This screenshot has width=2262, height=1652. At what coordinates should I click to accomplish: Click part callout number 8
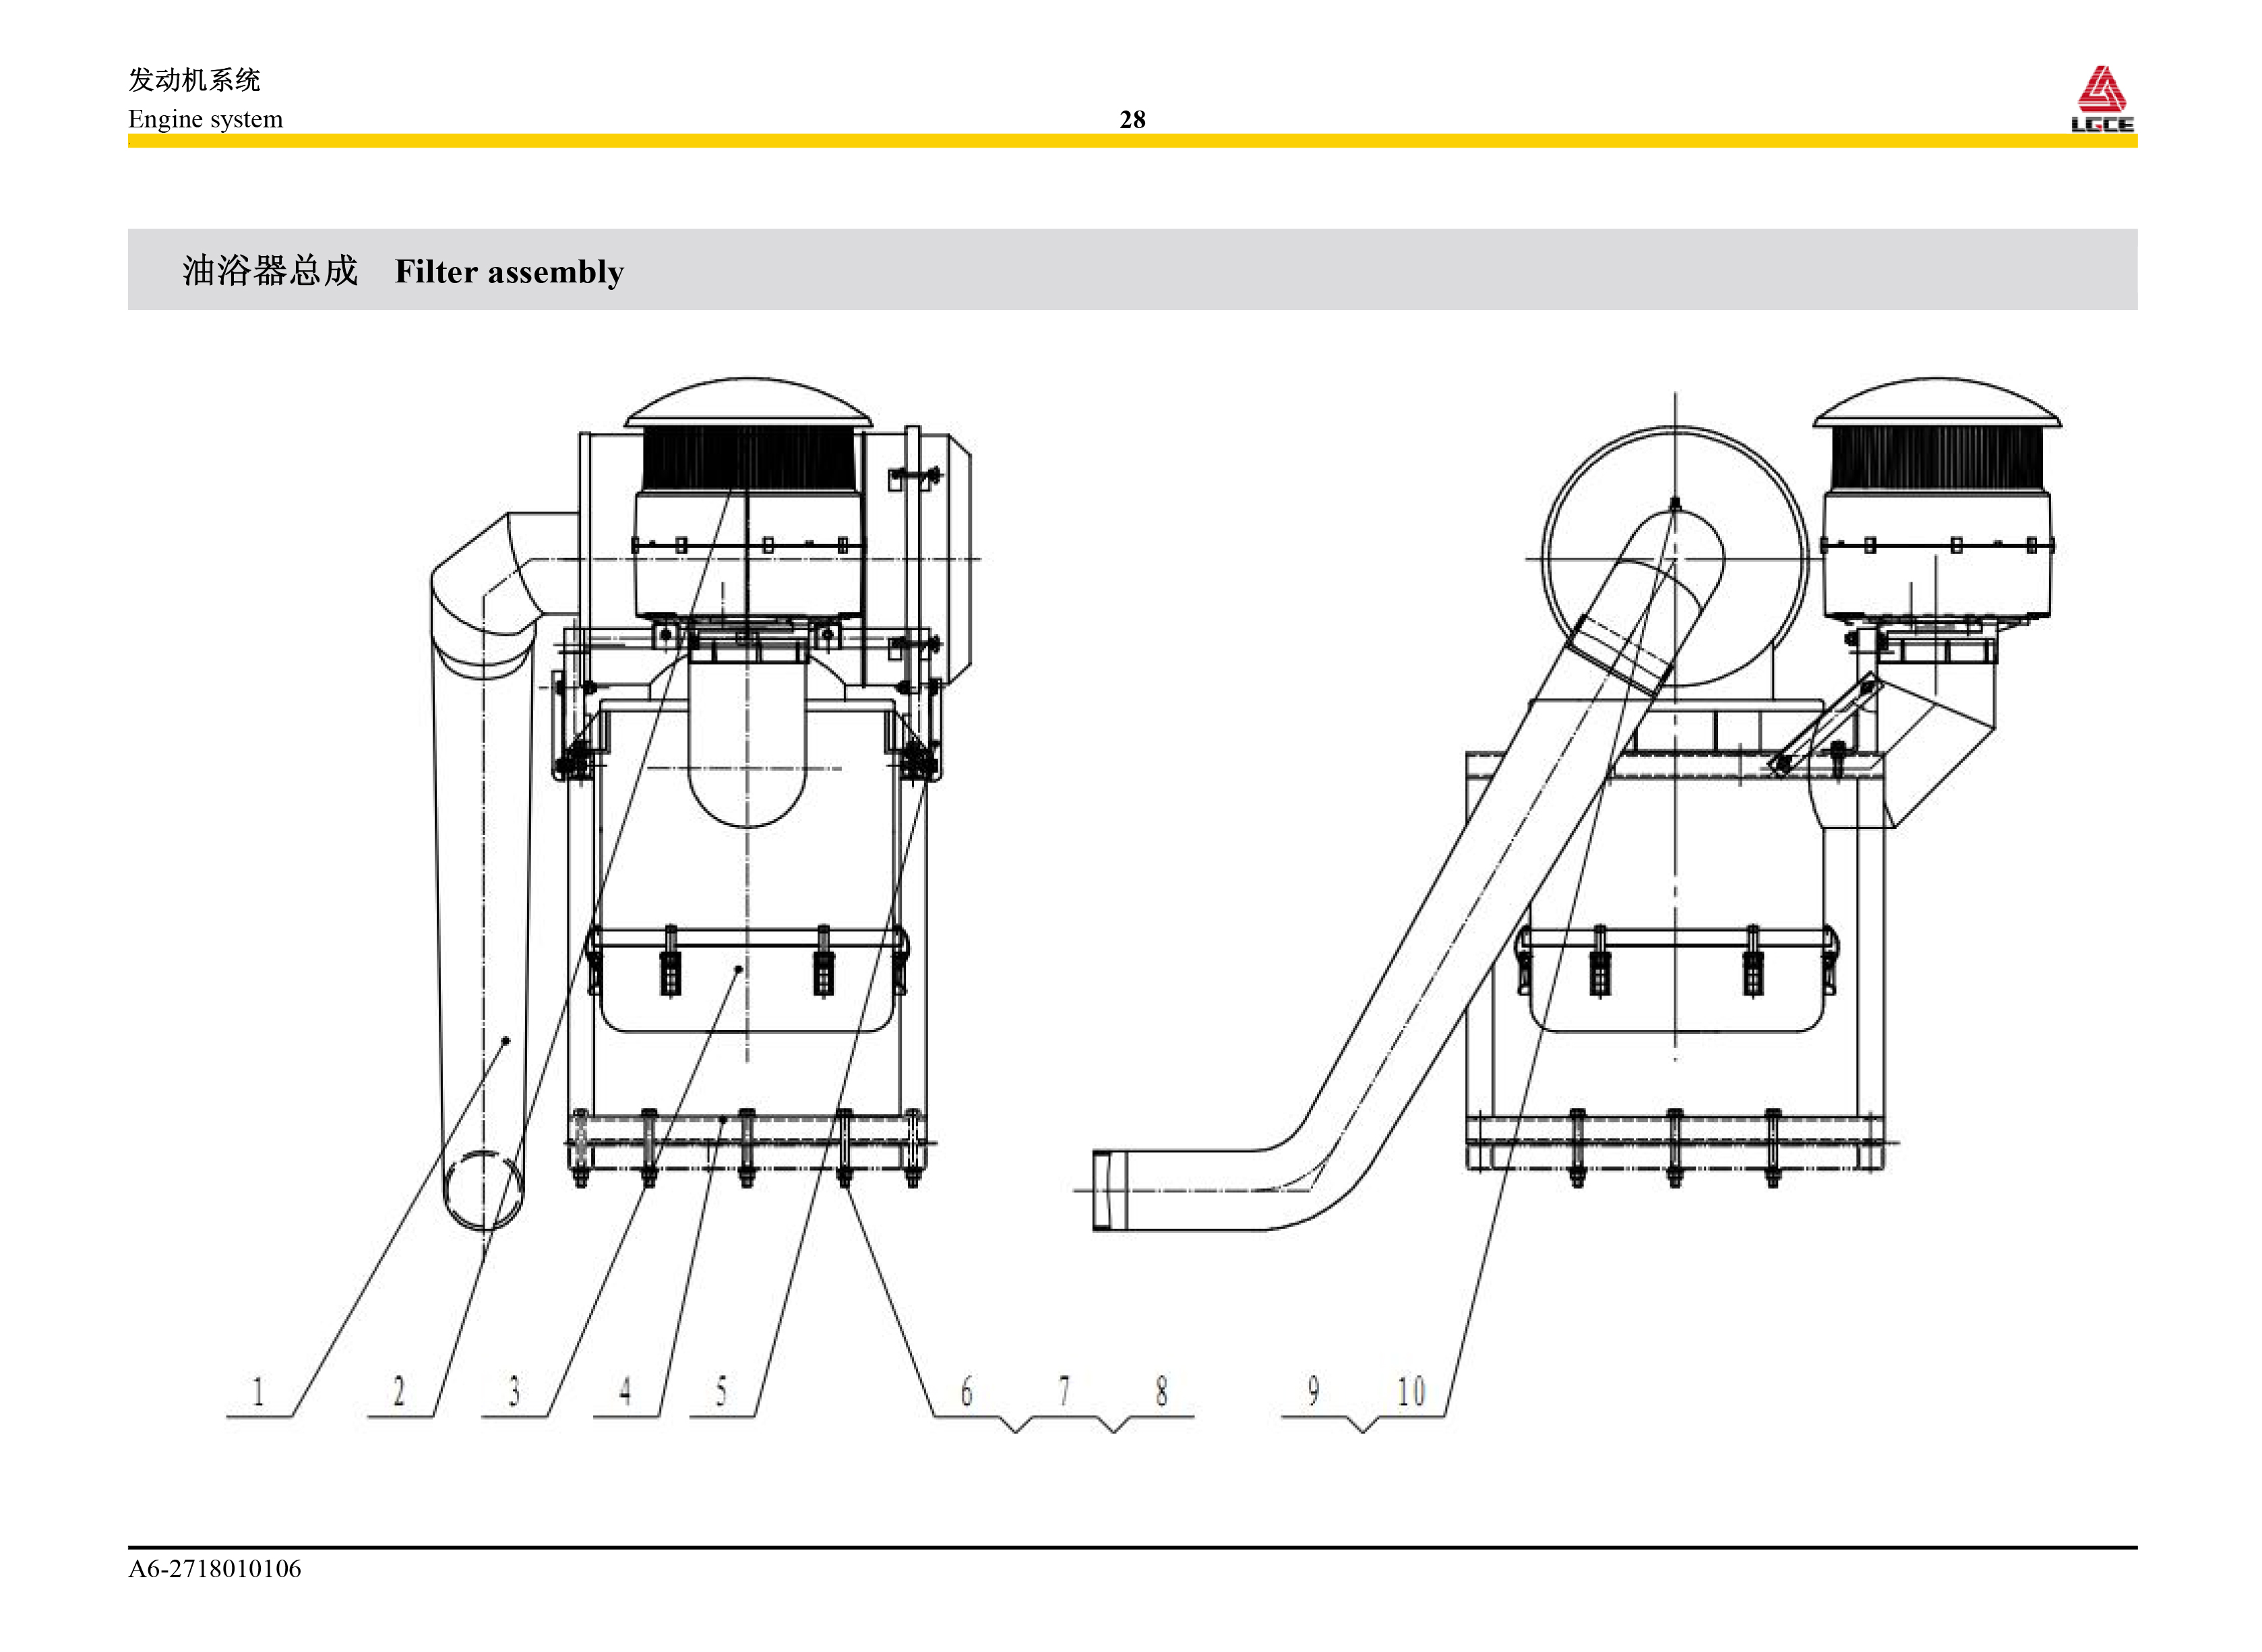pos(1161,1392)
